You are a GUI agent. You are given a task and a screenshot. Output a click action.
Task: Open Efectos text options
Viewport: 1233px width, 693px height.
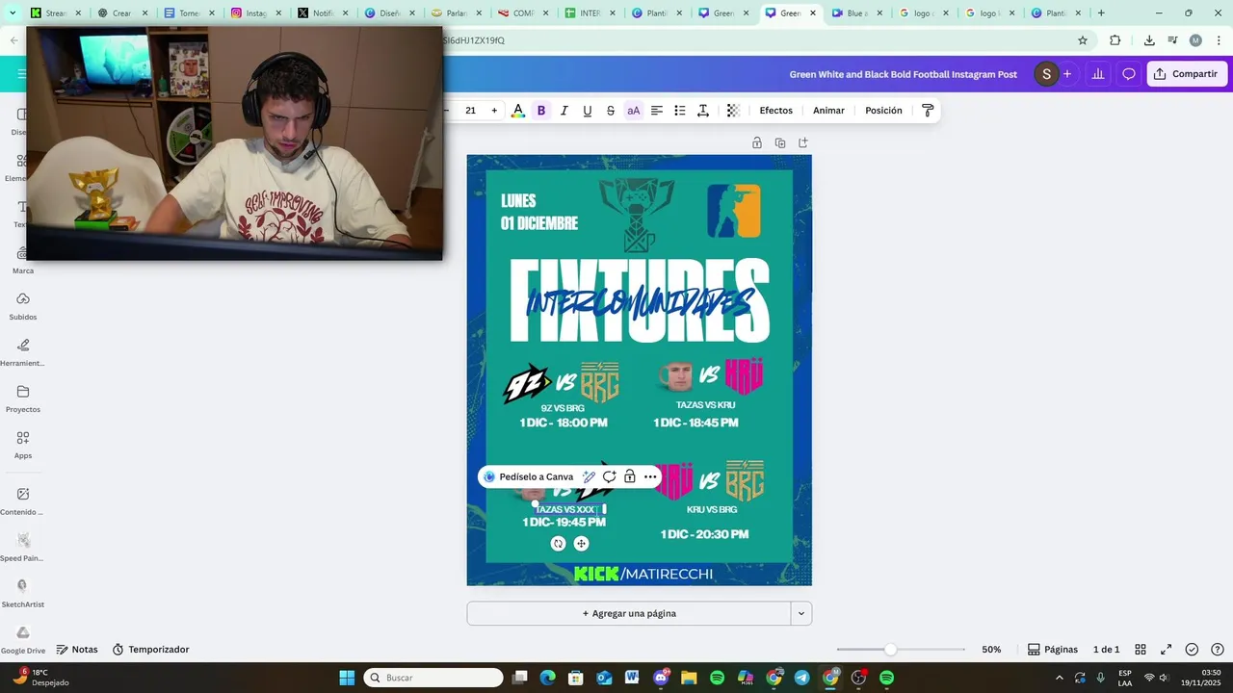pyautogui.click(x=776, y=111)
